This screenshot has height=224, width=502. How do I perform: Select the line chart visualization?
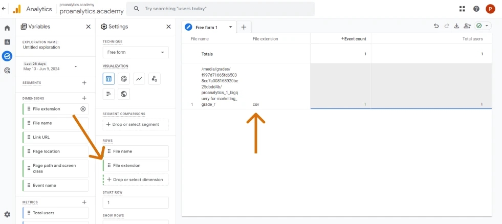coord(139,79)
